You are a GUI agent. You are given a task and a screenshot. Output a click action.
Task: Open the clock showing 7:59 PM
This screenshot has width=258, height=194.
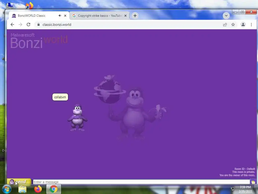[x=245, y=189]
